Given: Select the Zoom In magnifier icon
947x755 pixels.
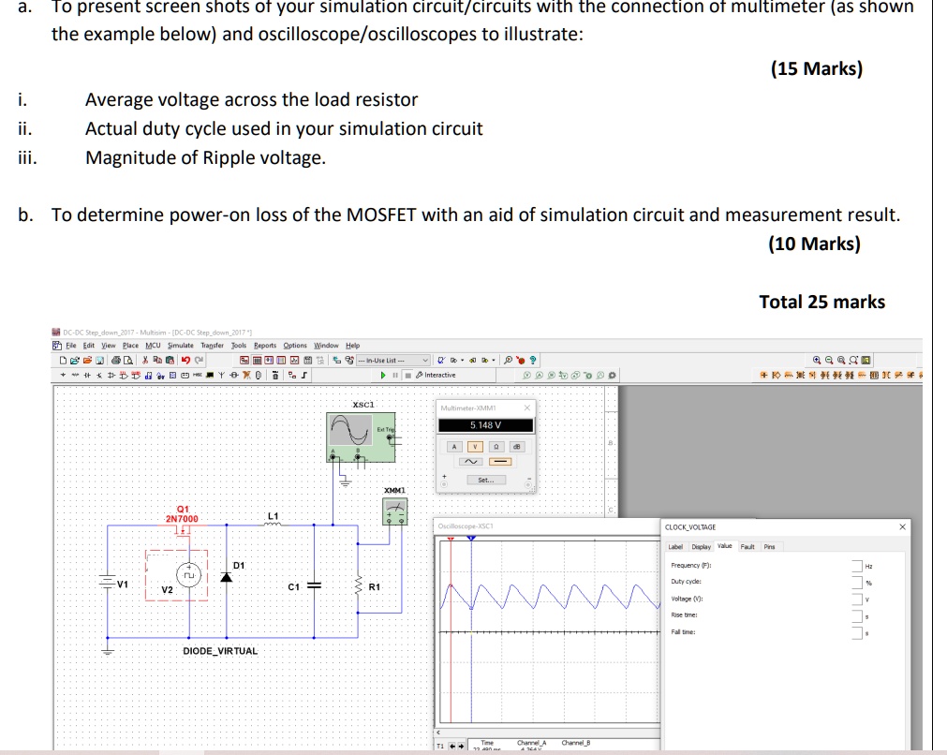Looking at the screenshot, I should point(817,361).
